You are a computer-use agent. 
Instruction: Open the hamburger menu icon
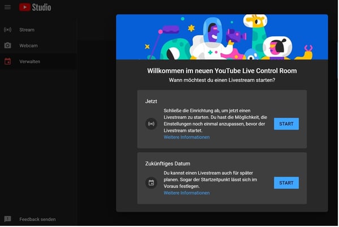coord(7,7)
